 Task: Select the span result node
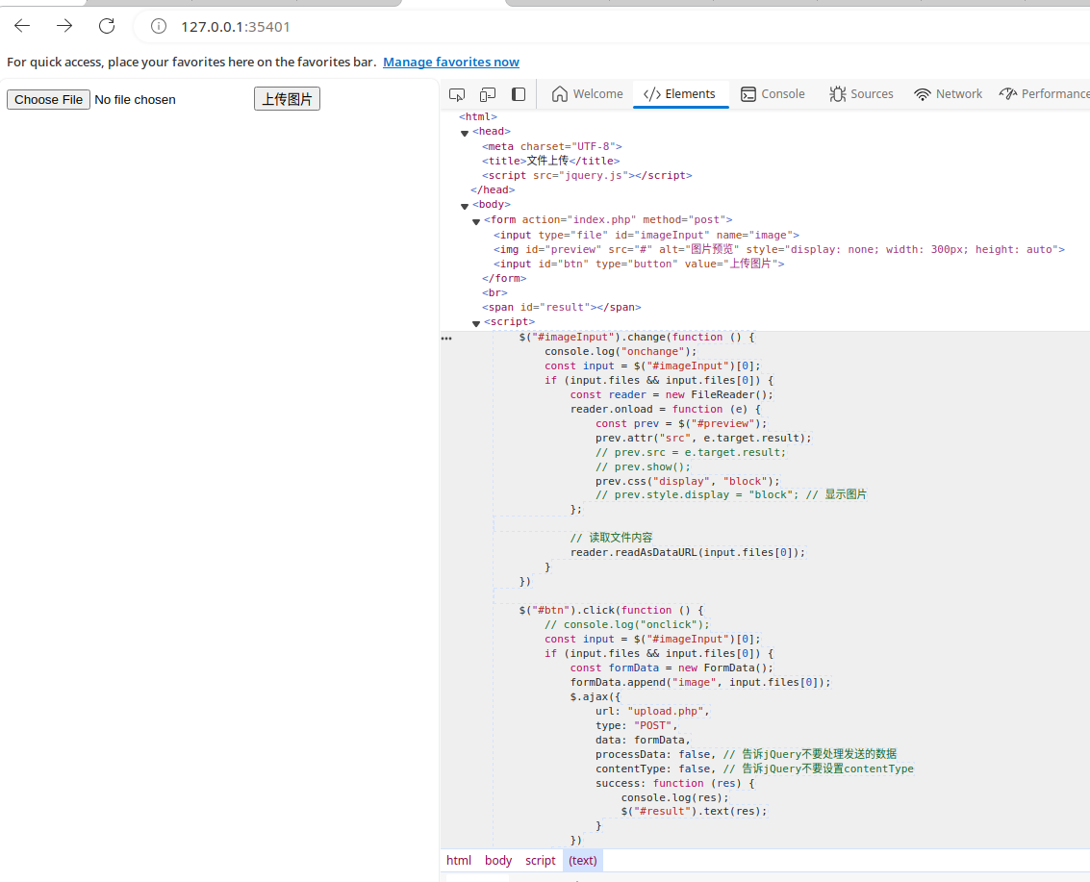[x=562, y=307]
